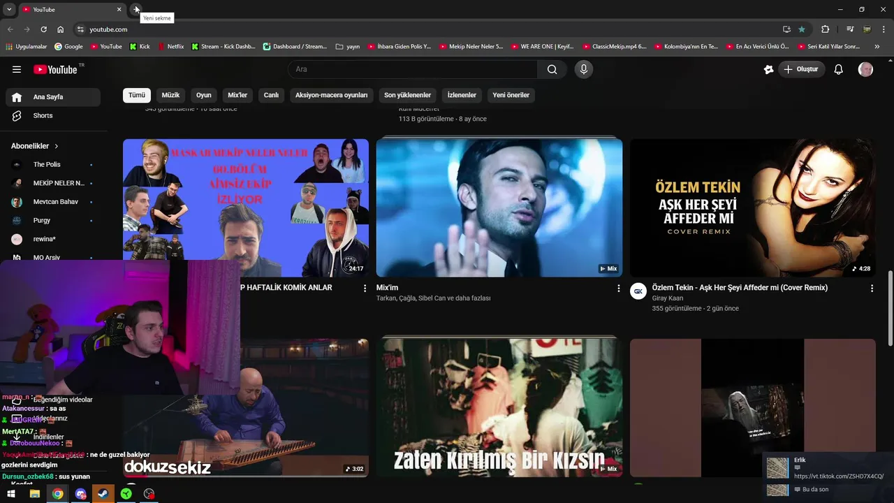Go back in browser history

pyautogui.click(x=10, y=29)
